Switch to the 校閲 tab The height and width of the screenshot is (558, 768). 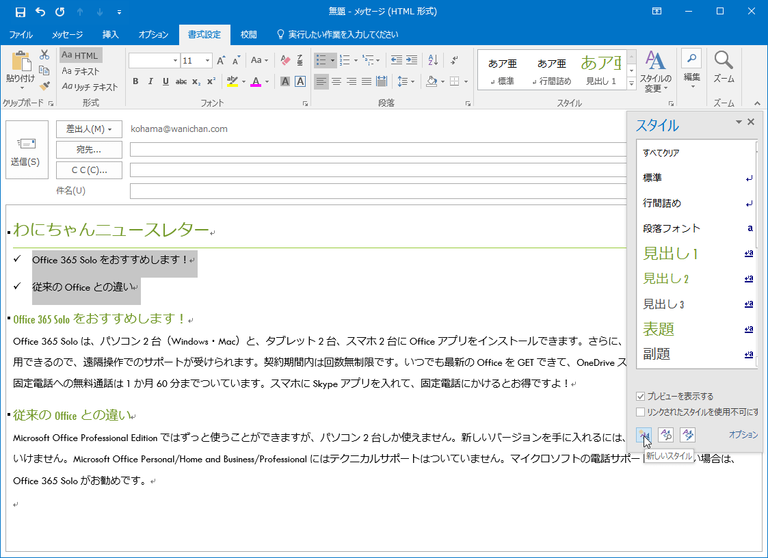point(248,35)
